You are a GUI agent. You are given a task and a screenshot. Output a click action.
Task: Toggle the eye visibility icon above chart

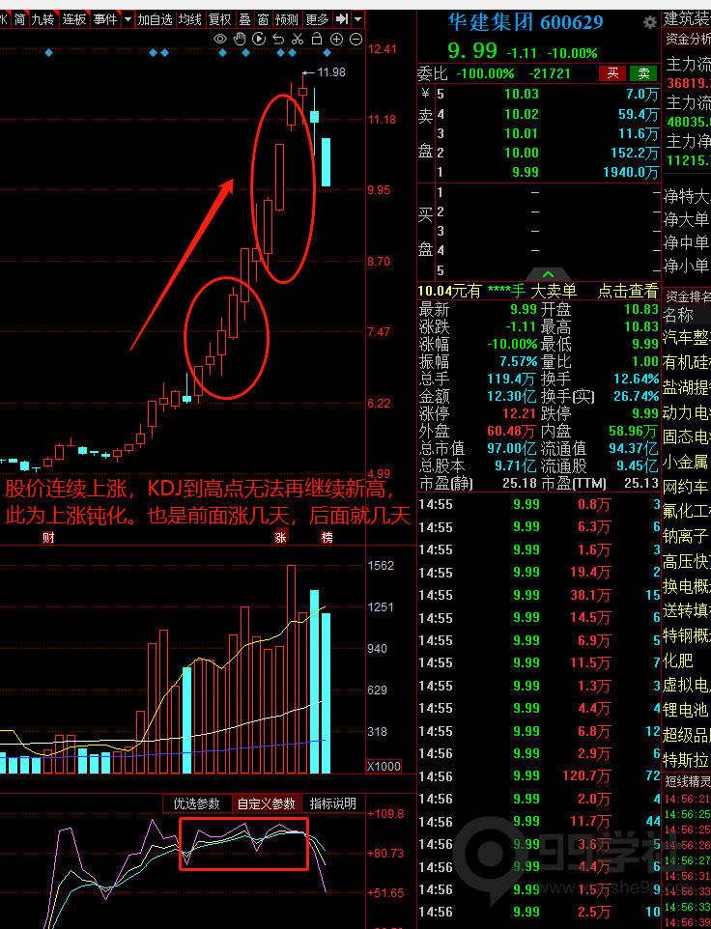point(220,39)
